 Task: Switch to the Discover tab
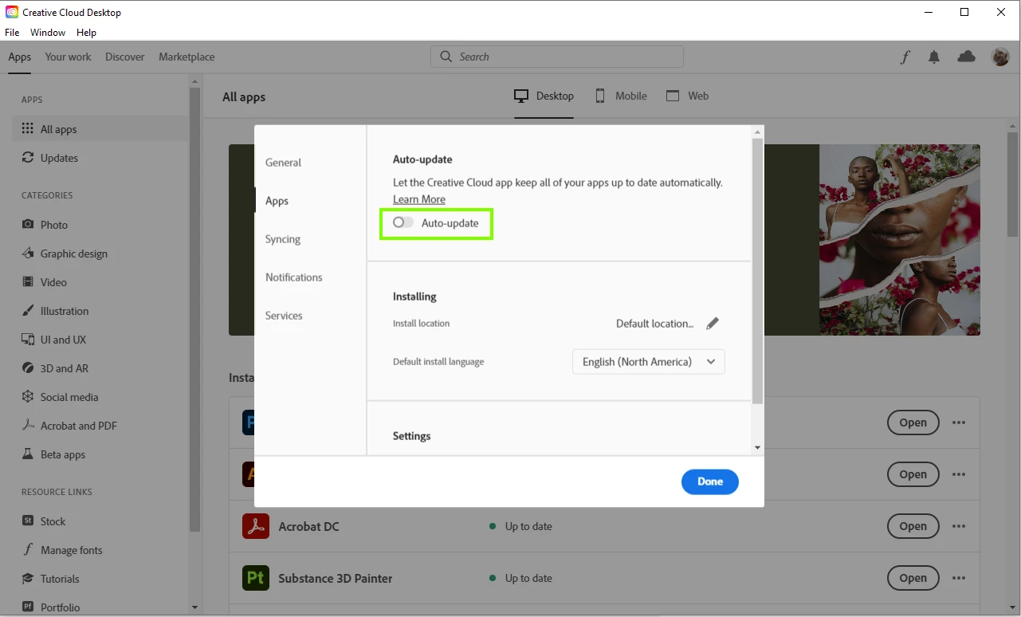[125, 57]
